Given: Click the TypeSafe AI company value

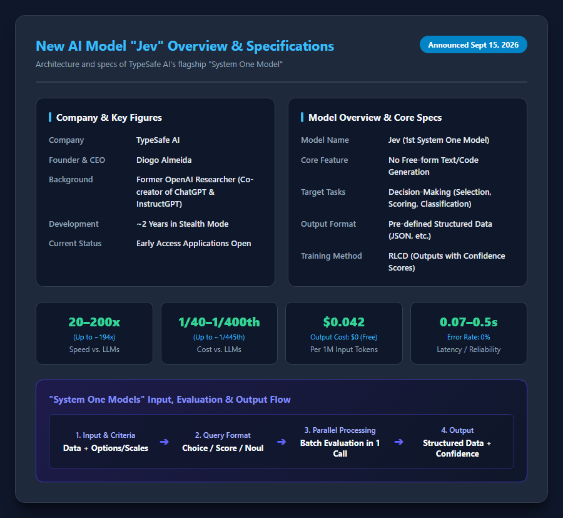Looking at the screenshot, I should [x=158, y=140].
